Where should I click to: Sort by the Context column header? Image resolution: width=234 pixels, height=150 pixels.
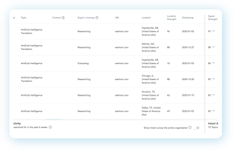click(x=56, y=18)
